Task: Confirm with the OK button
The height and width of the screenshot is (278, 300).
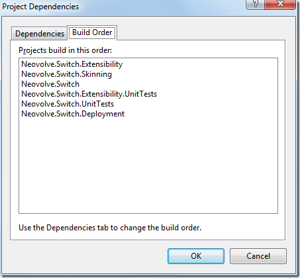Action: (x=196, y=256)
